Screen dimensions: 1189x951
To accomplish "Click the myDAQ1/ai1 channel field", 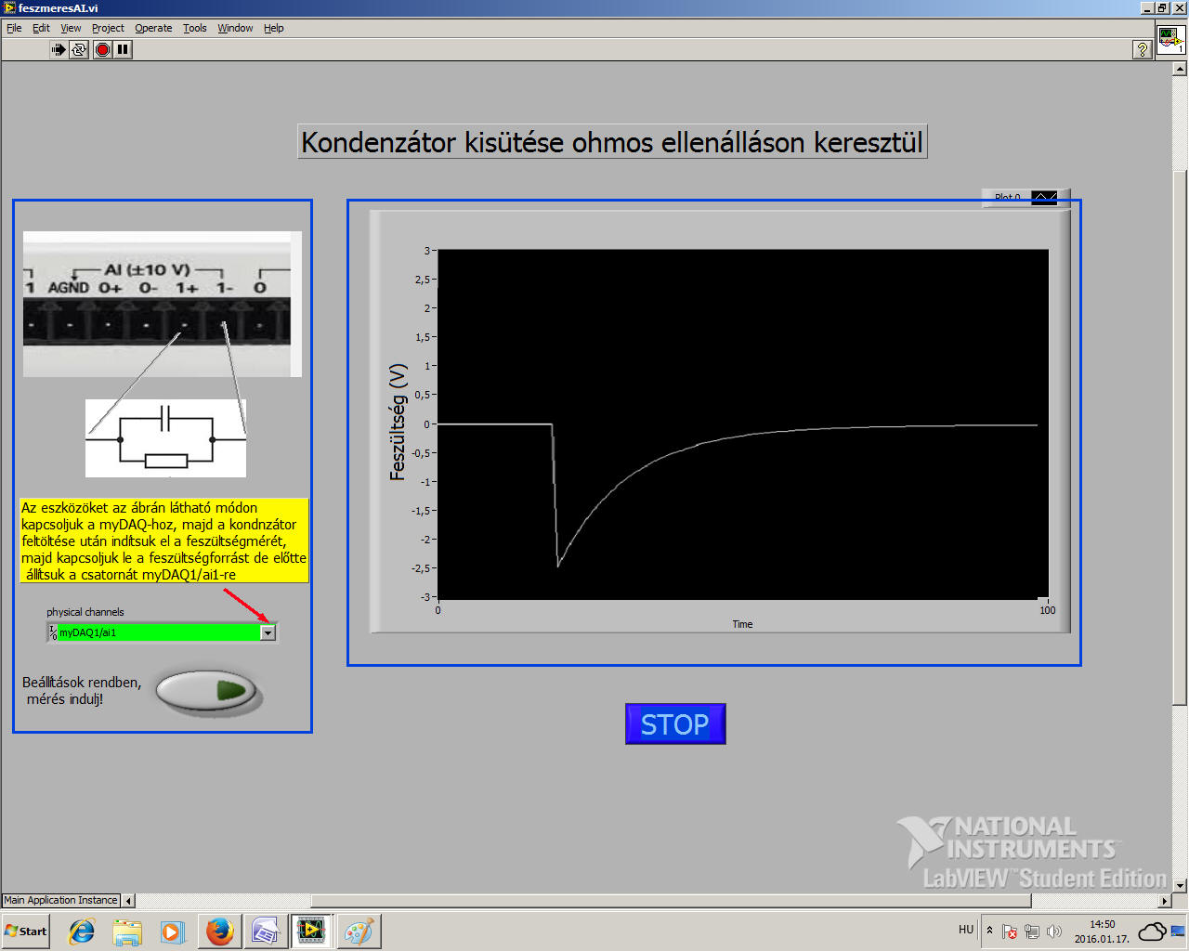I will click(158, 632).
